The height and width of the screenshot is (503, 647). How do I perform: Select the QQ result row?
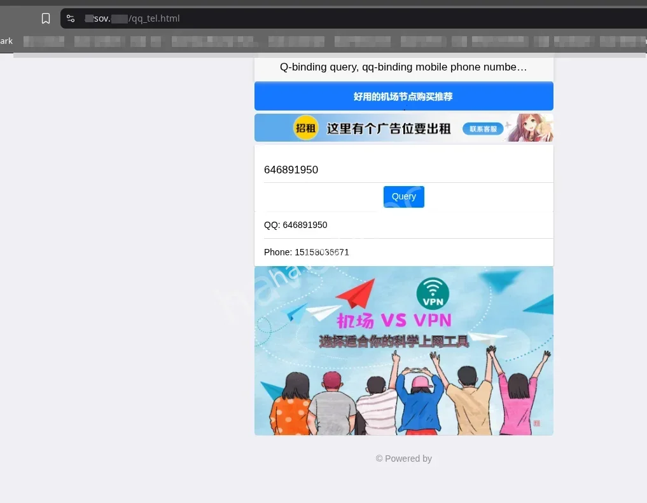click(403, 225)
